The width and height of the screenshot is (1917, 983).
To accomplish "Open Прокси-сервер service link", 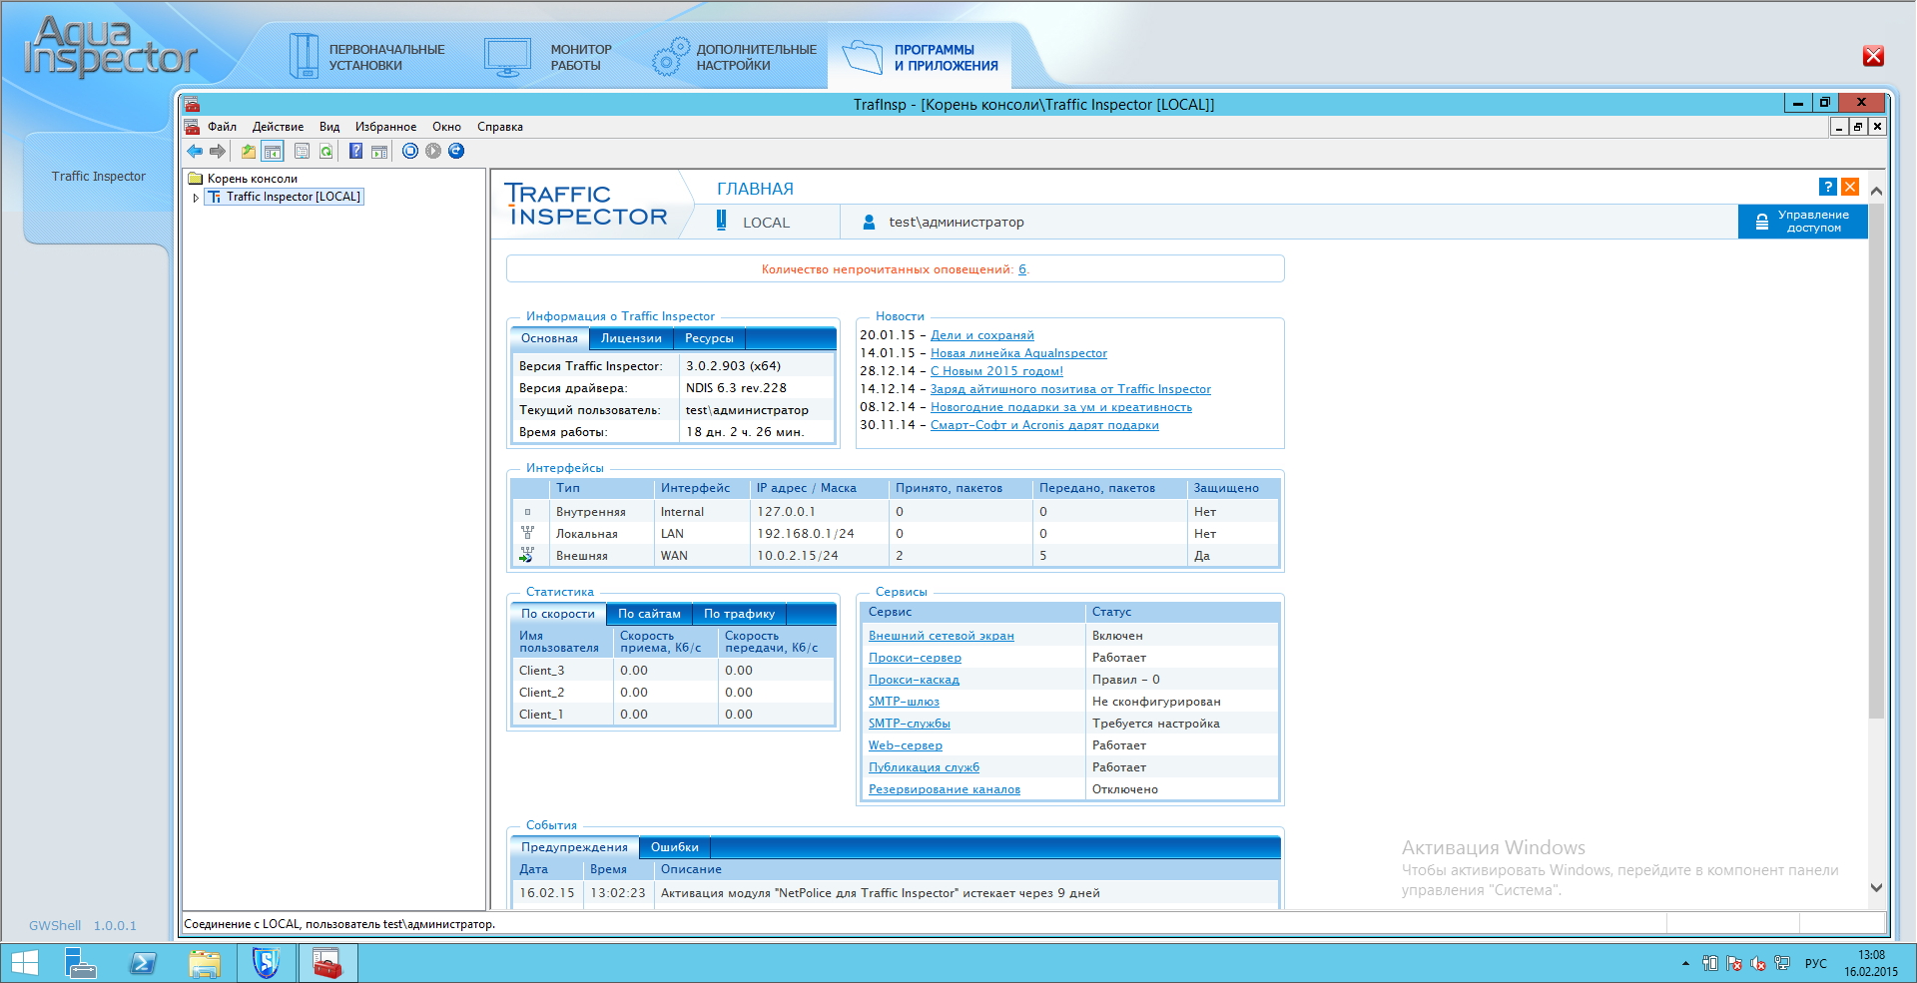I will click(915, 658).
